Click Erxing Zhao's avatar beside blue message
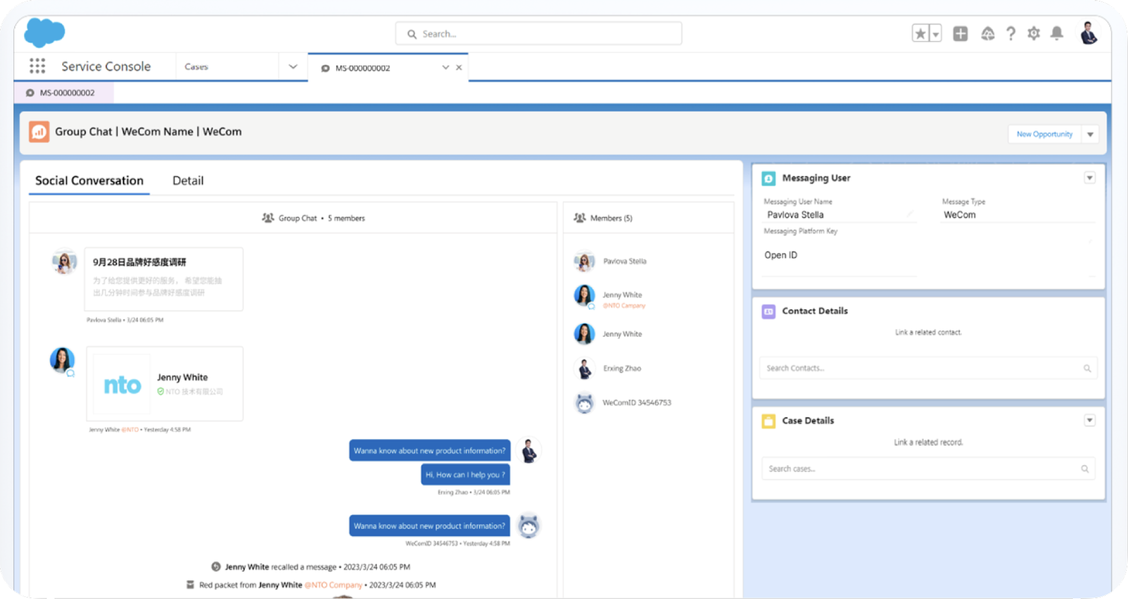The width and height of the screenshot is (1128, 599). 528,450
